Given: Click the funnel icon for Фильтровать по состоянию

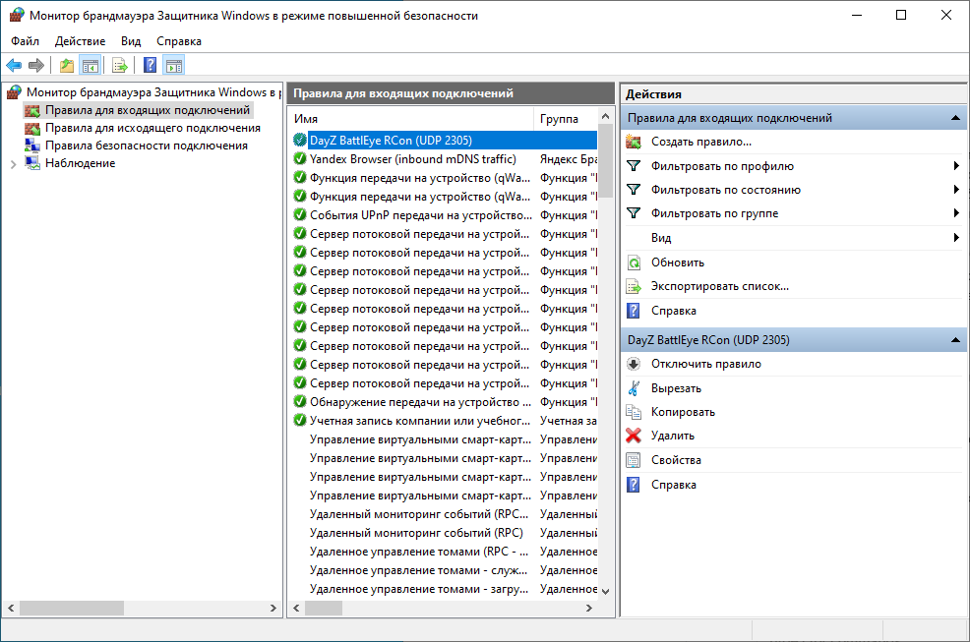Looking at the screenshot, I should [x=634, y=190].
